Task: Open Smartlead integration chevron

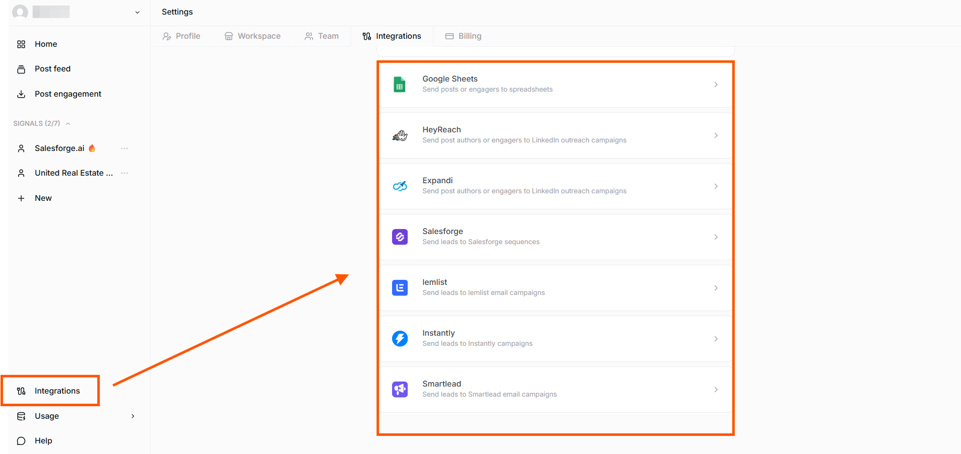Action: click(716, 390)
